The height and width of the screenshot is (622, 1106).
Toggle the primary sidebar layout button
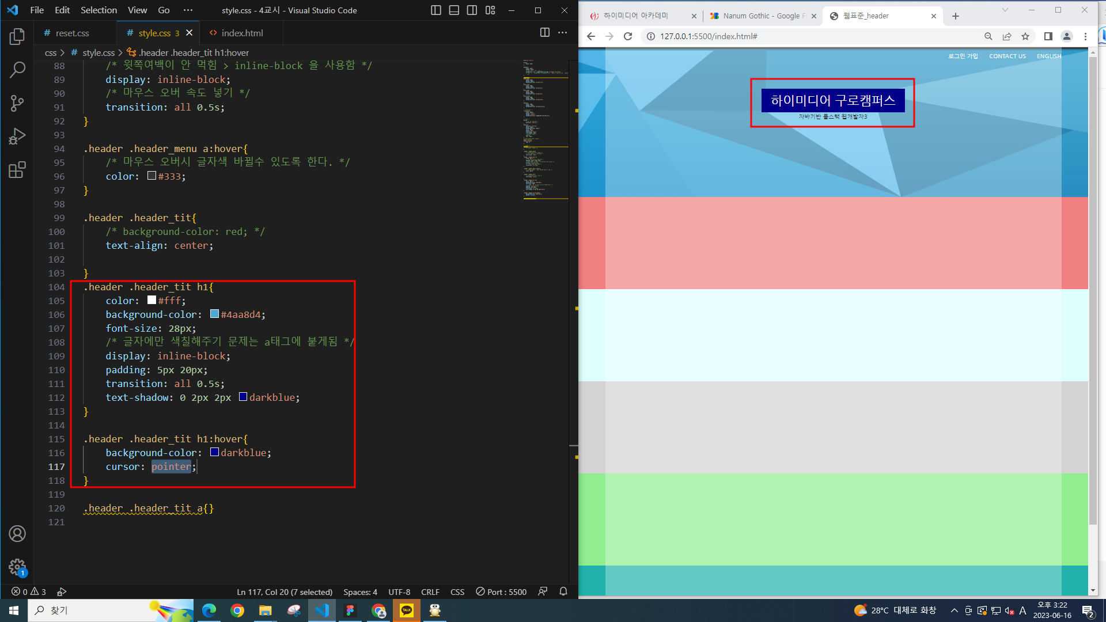436,10
